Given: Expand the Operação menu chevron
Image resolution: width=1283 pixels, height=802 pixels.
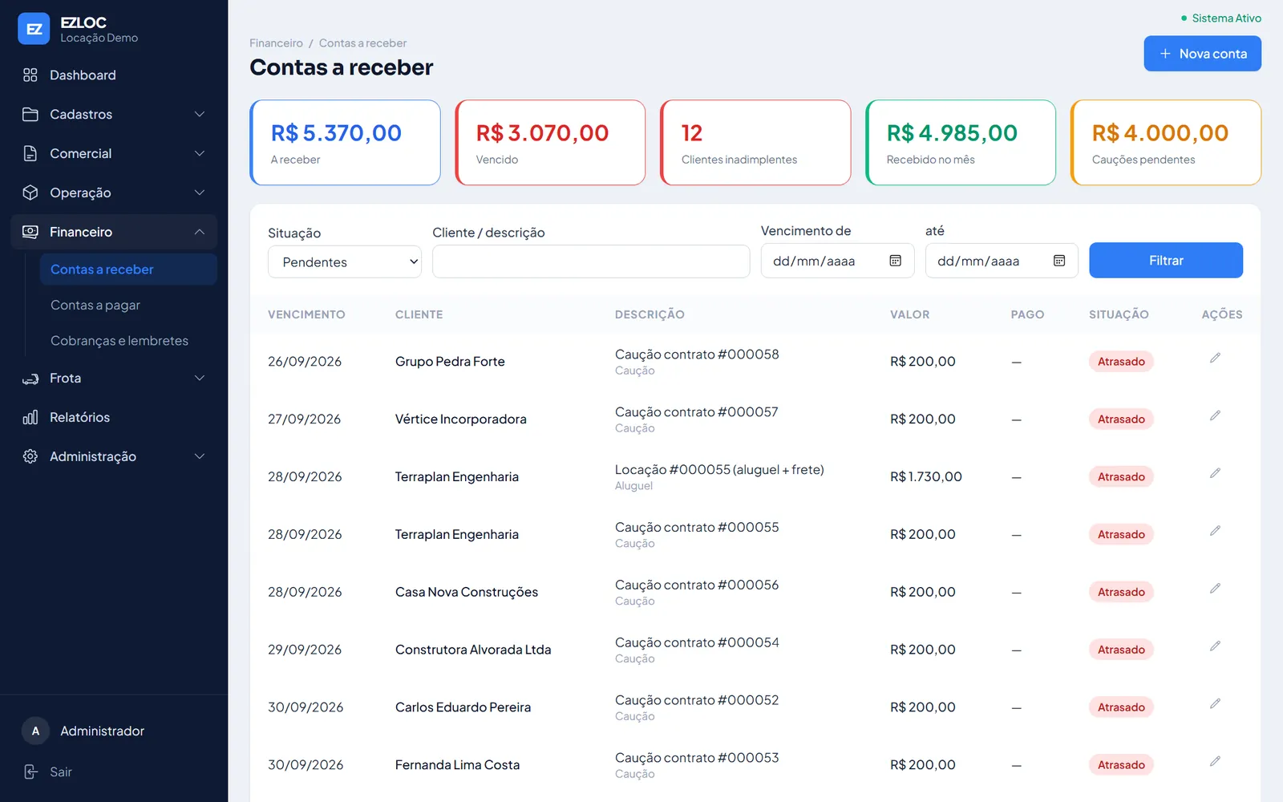Looking at the screenshot, I should (200, 192).
